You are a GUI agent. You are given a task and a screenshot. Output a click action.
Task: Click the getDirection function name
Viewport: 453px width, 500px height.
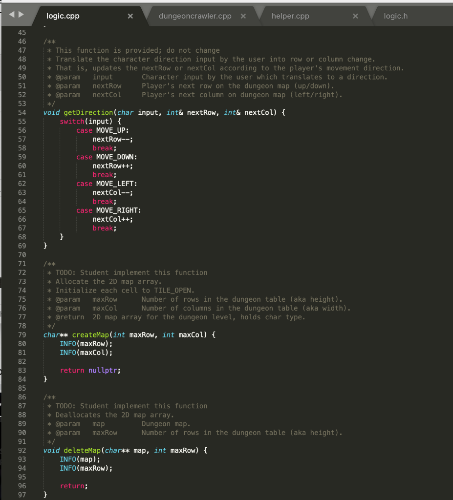[87, 112]
